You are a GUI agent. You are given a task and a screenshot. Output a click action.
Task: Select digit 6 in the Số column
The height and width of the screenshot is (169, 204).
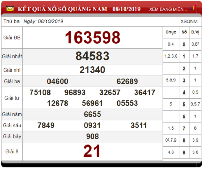tap(184, 116)
